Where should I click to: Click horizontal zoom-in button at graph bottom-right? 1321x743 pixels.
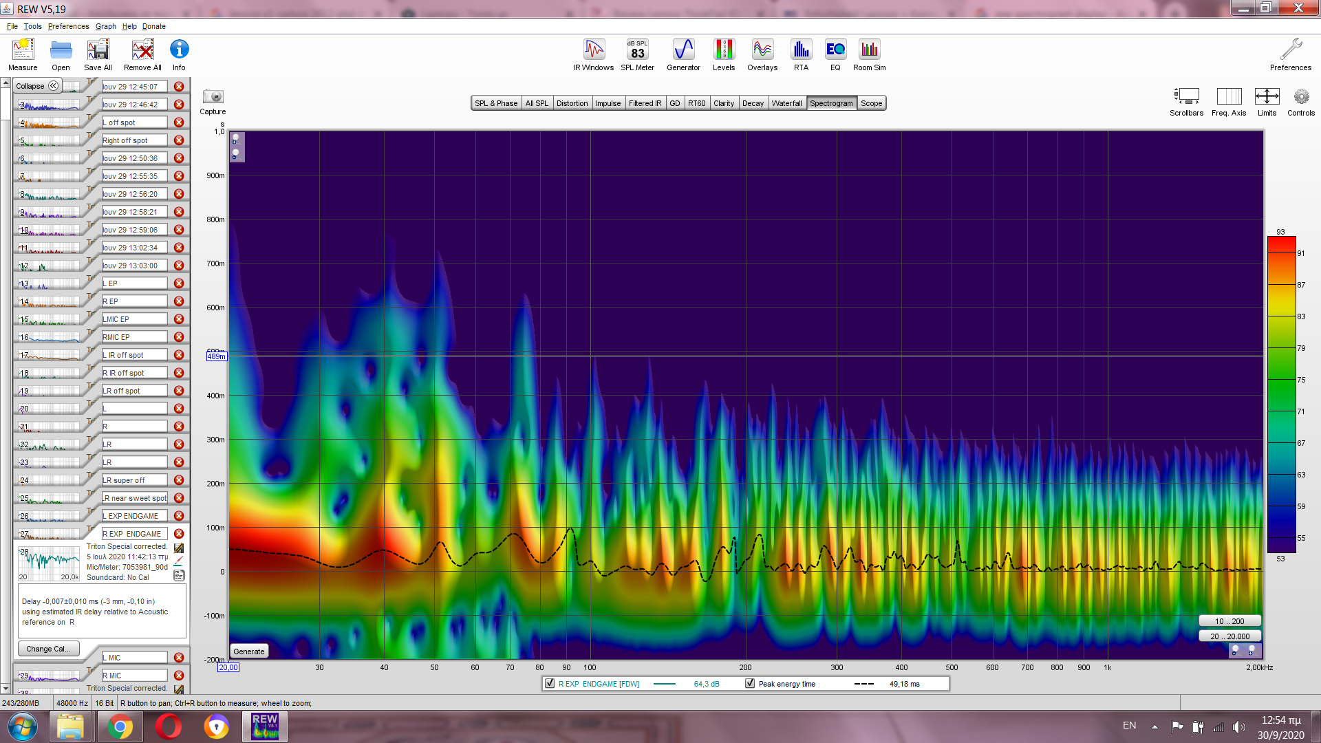point(1252,650)
